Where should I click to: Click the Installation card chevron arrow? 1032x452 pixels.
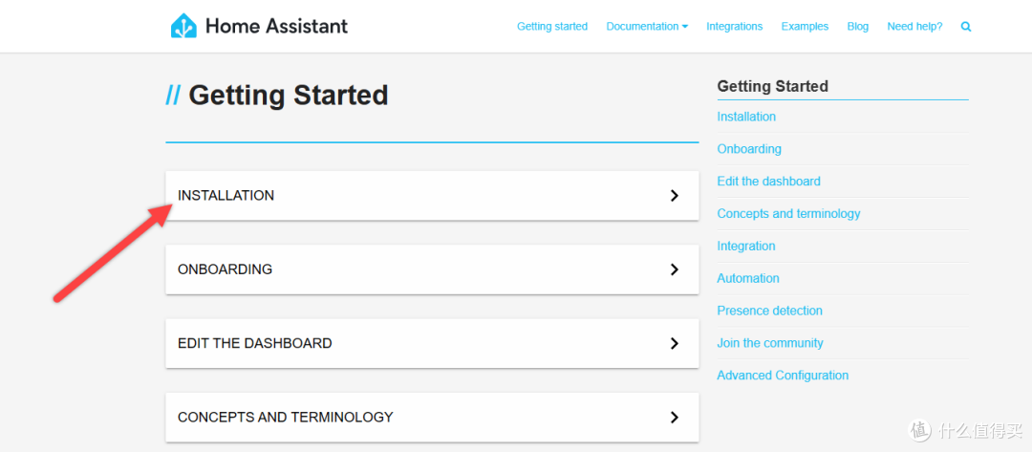674,195
